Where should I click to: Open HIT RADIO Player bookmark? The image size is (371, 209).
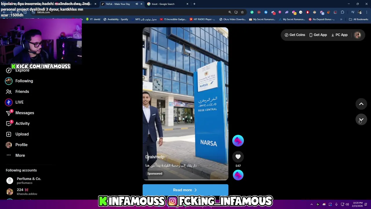202,19
